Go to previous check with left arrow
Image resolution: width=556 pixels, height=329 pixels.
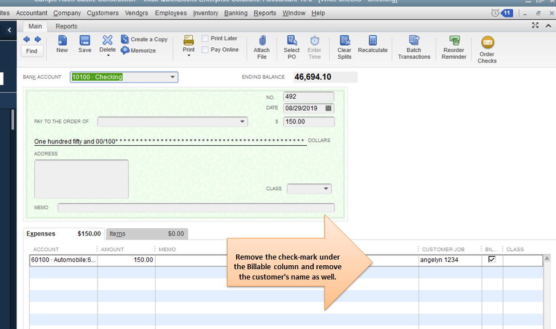[27, 39]
